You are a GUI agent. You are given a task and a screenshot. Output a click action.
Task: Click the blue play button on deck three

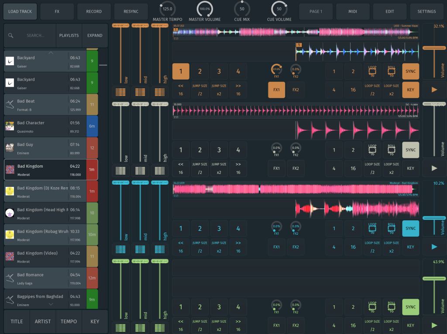434,246
